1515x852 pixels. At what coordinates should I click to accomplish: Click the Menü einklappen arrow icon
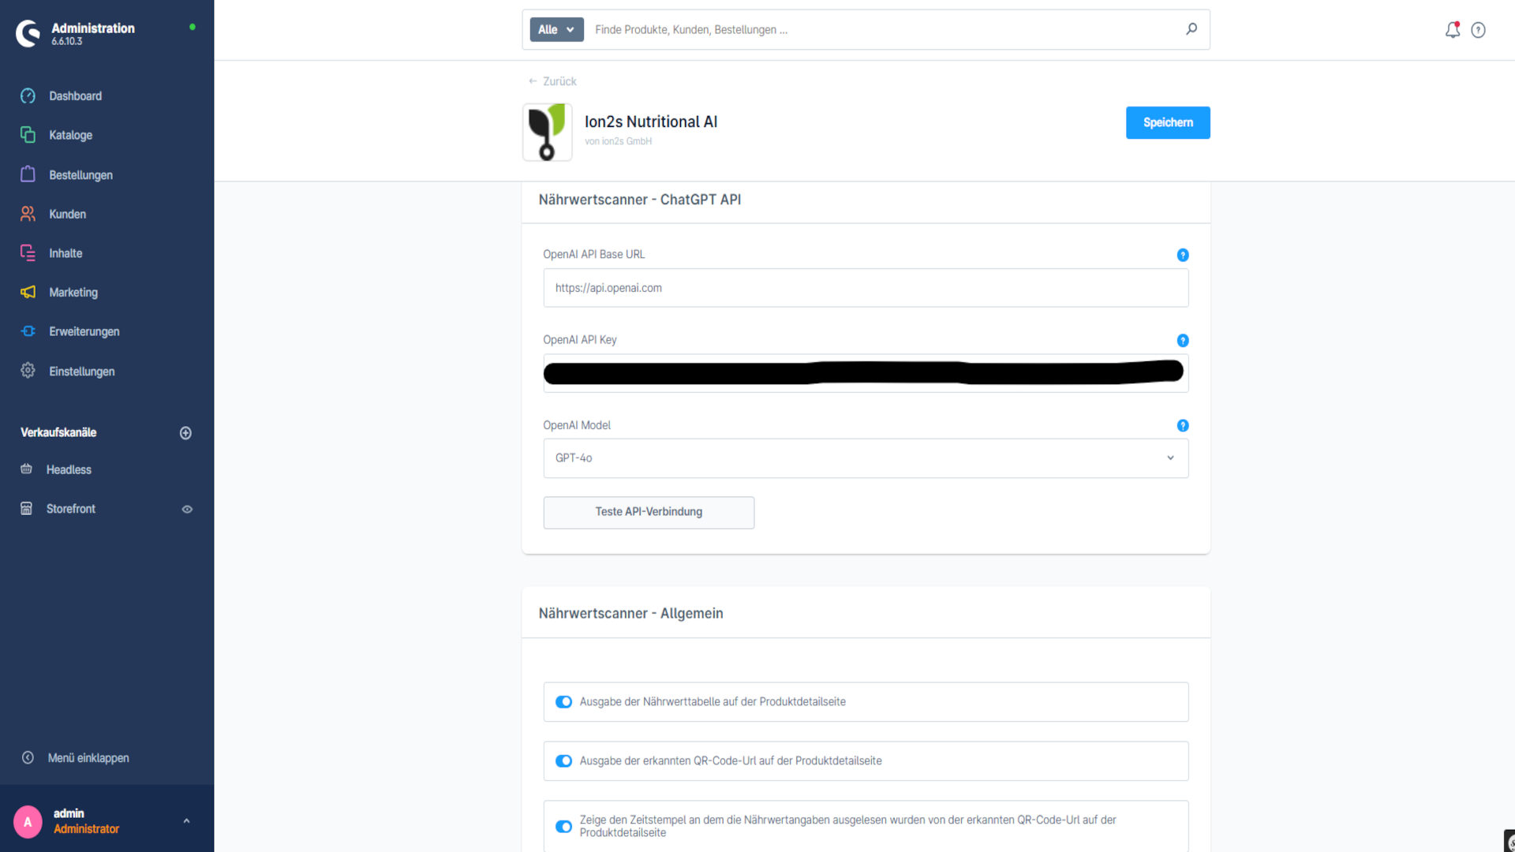pos(28,757)
